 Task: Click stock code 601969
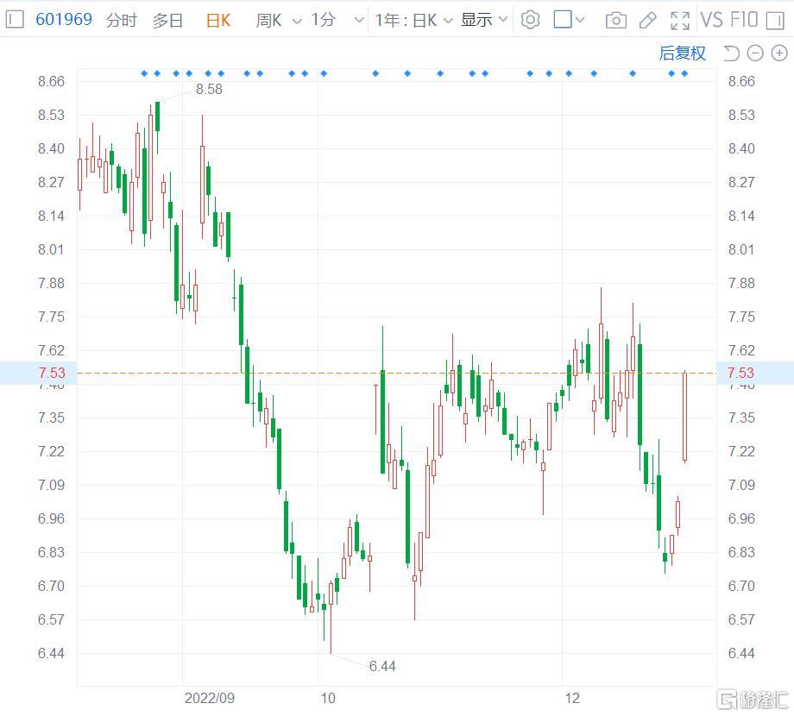pyautogui.click(x=64, y=20)
